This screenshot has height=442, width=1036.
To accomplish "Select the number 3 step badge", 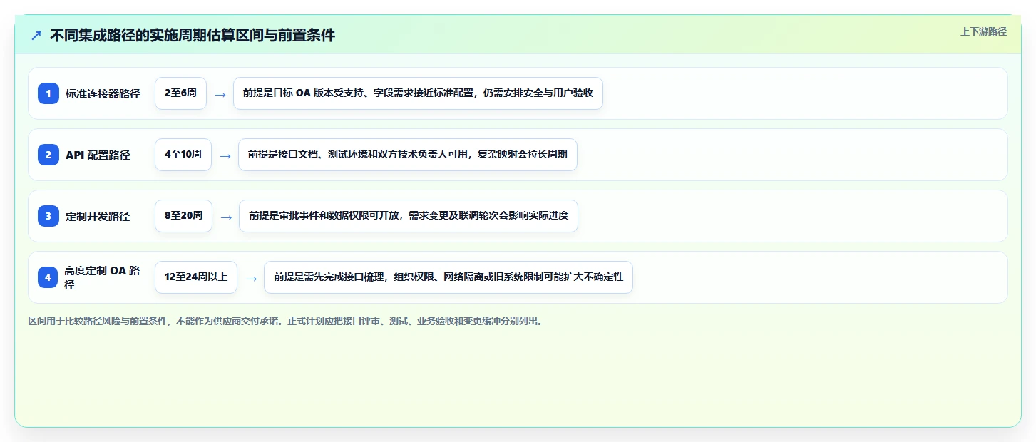I will [x=48, y=216].
